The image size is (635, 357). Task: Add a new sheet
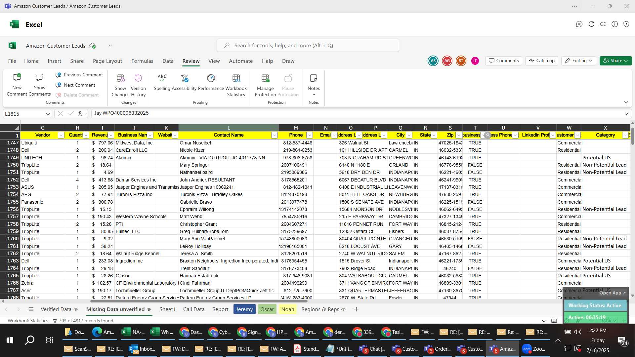[356, 309]
